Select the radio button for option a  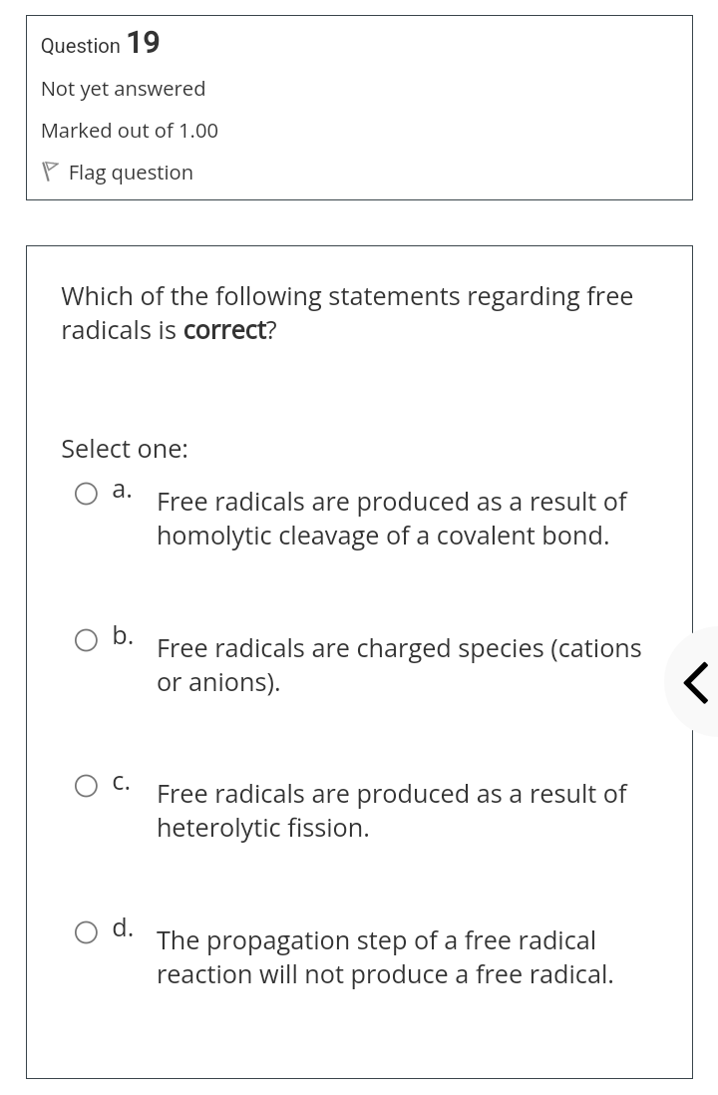pyautogui.click(x=86, y=494)
